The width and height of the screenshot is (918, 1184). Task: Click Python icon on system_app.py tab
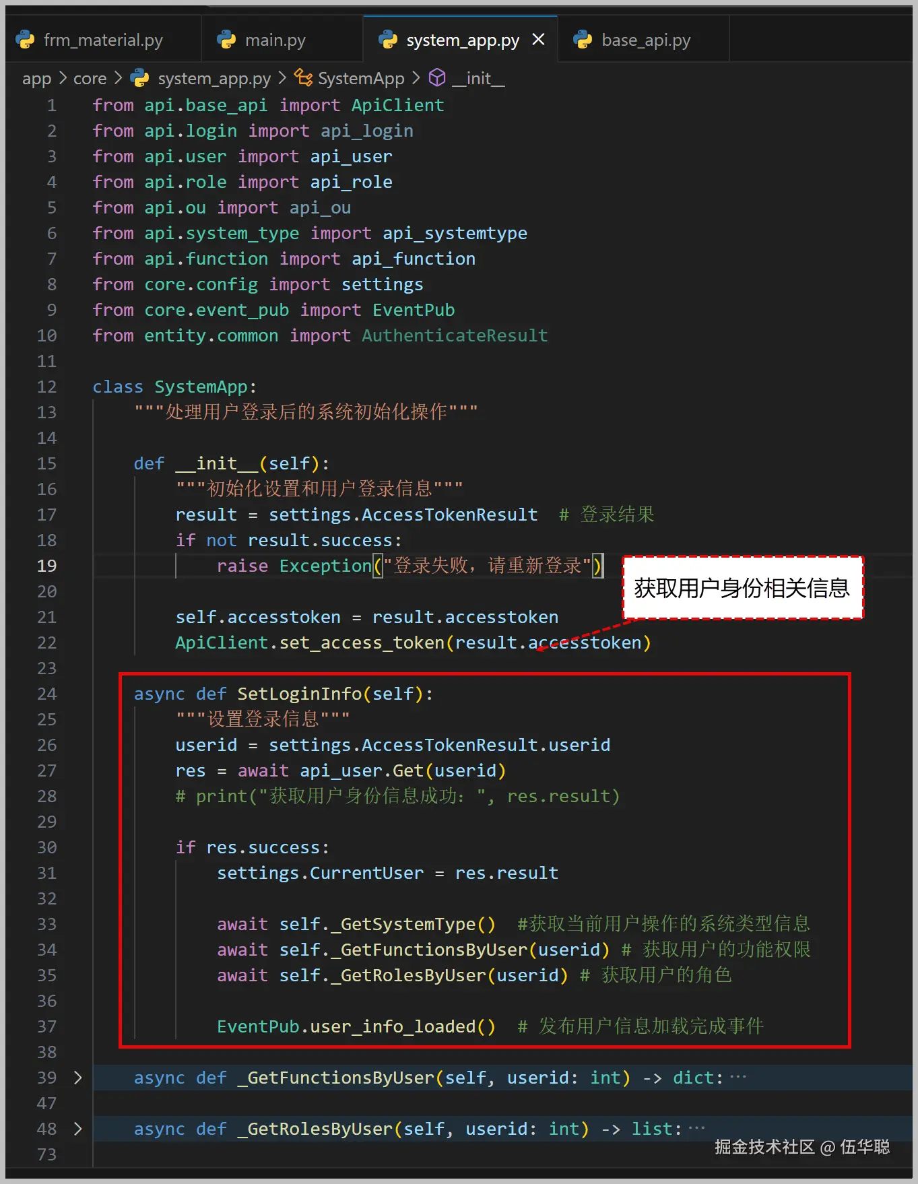coord(389,40)
